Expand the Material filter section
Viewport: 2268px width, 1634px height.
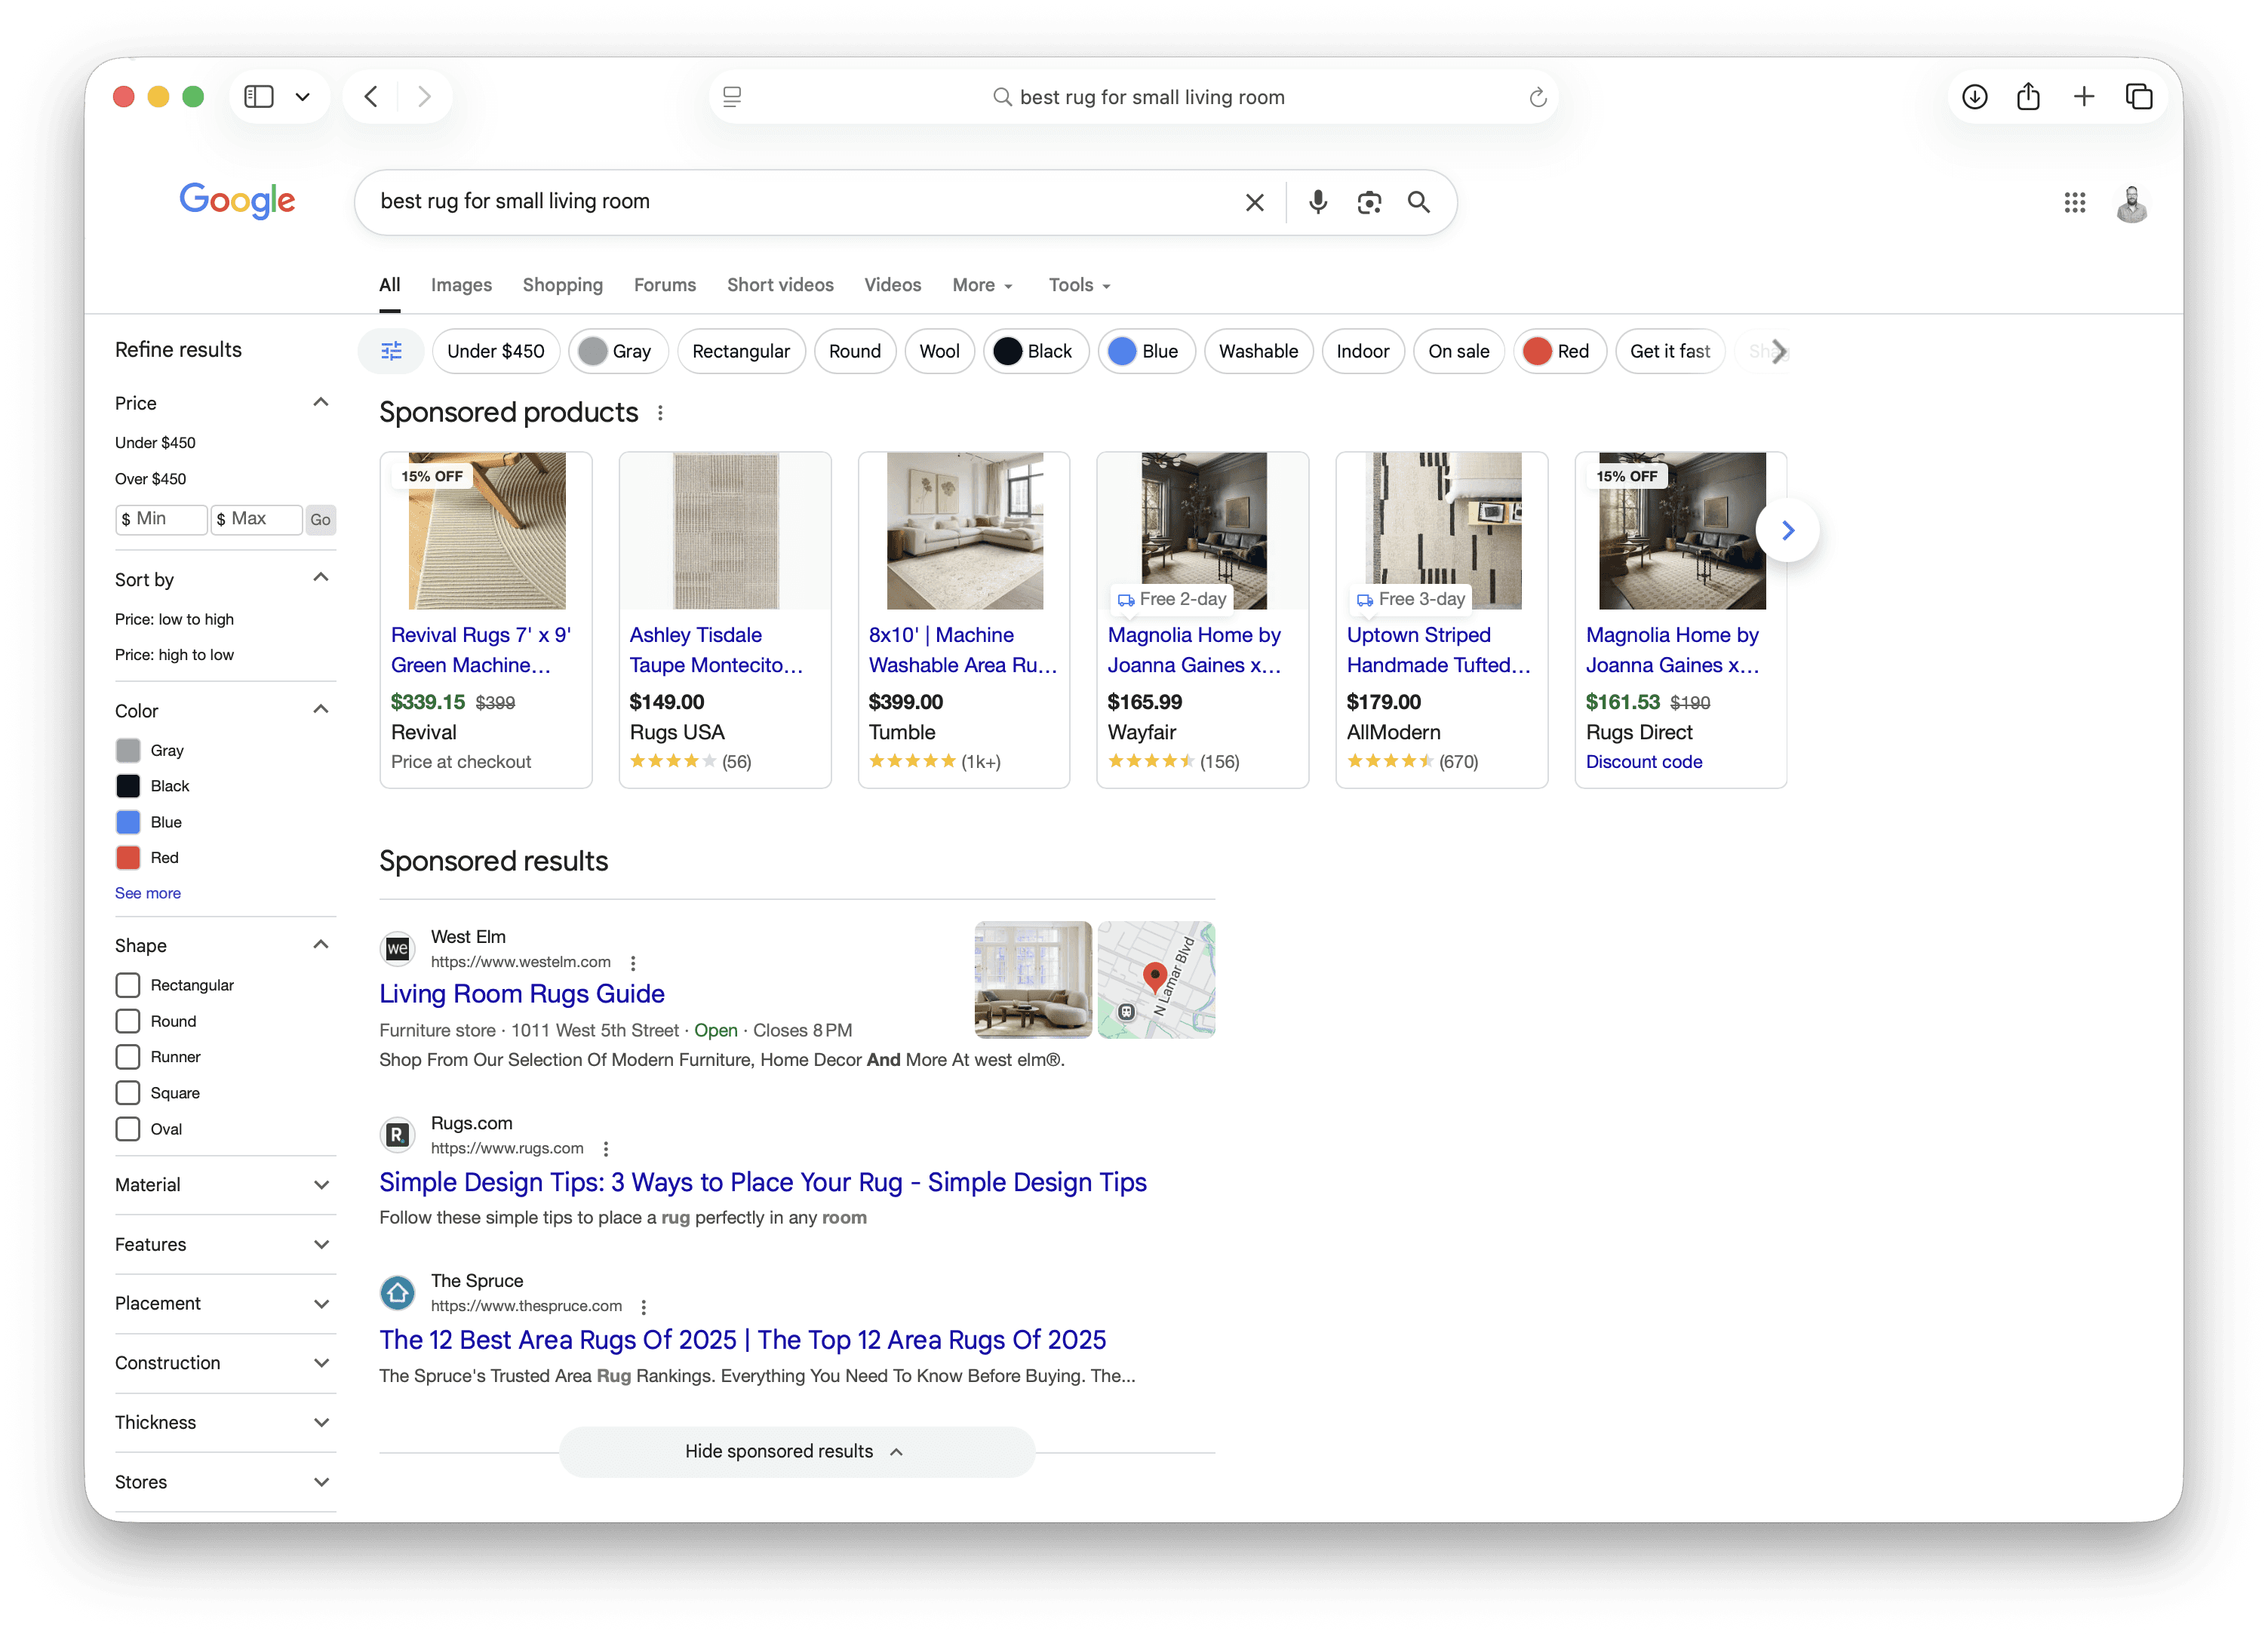click(x=321, y=1185)
